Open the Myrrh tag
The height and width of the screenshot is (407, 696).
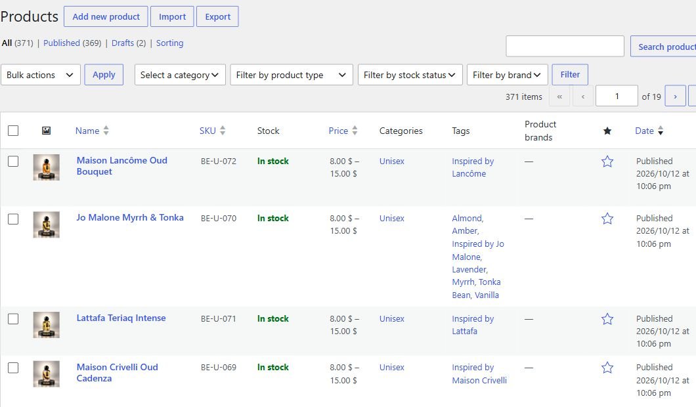click(463, 282)
